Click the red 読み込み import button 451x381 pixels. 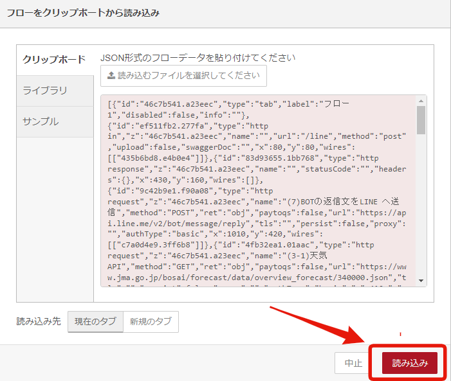[410, 363]
